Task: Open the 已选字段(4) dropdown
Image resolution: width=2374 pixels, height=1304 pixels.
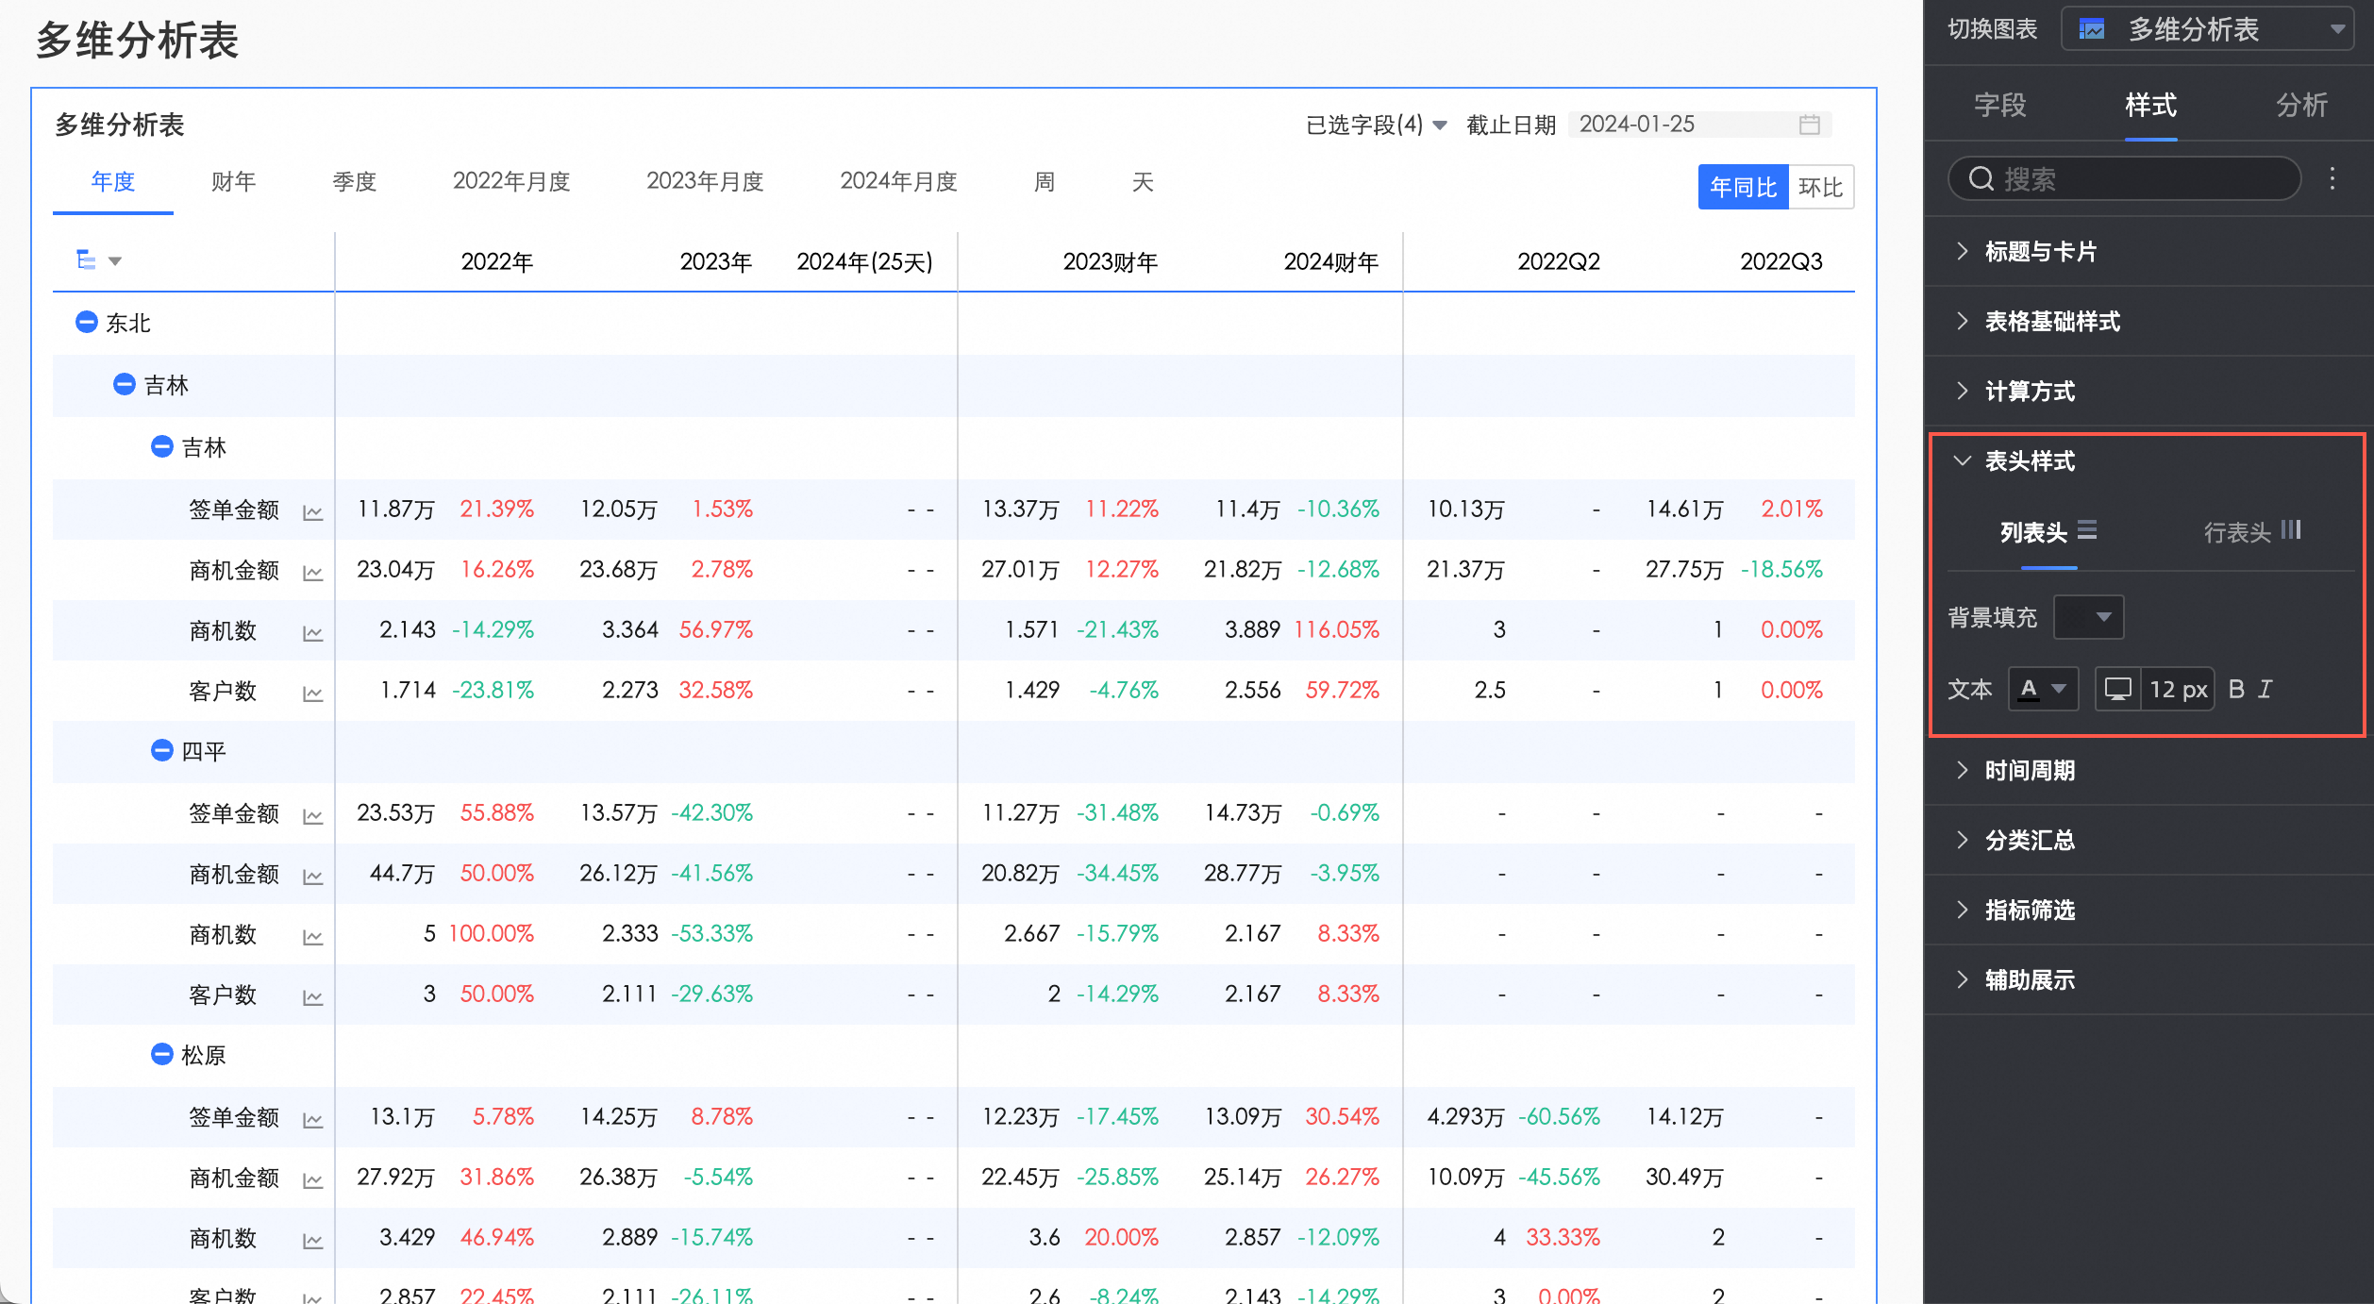Action: (x=1376, y=125)
